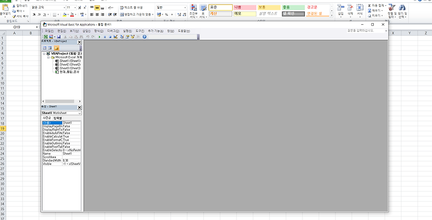The width and height of the screenshot is (432, 220).
Task: Close the Project VBAProject panel
Action: click(x=79, y=42)
